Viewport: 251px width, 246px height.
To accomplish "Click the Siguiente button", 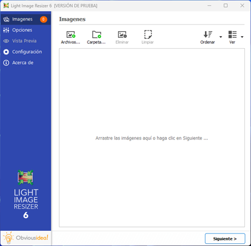I will coord(225,238).
